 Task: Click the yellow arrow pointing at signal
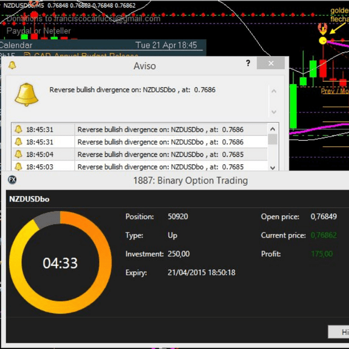(x=337, y=28)
